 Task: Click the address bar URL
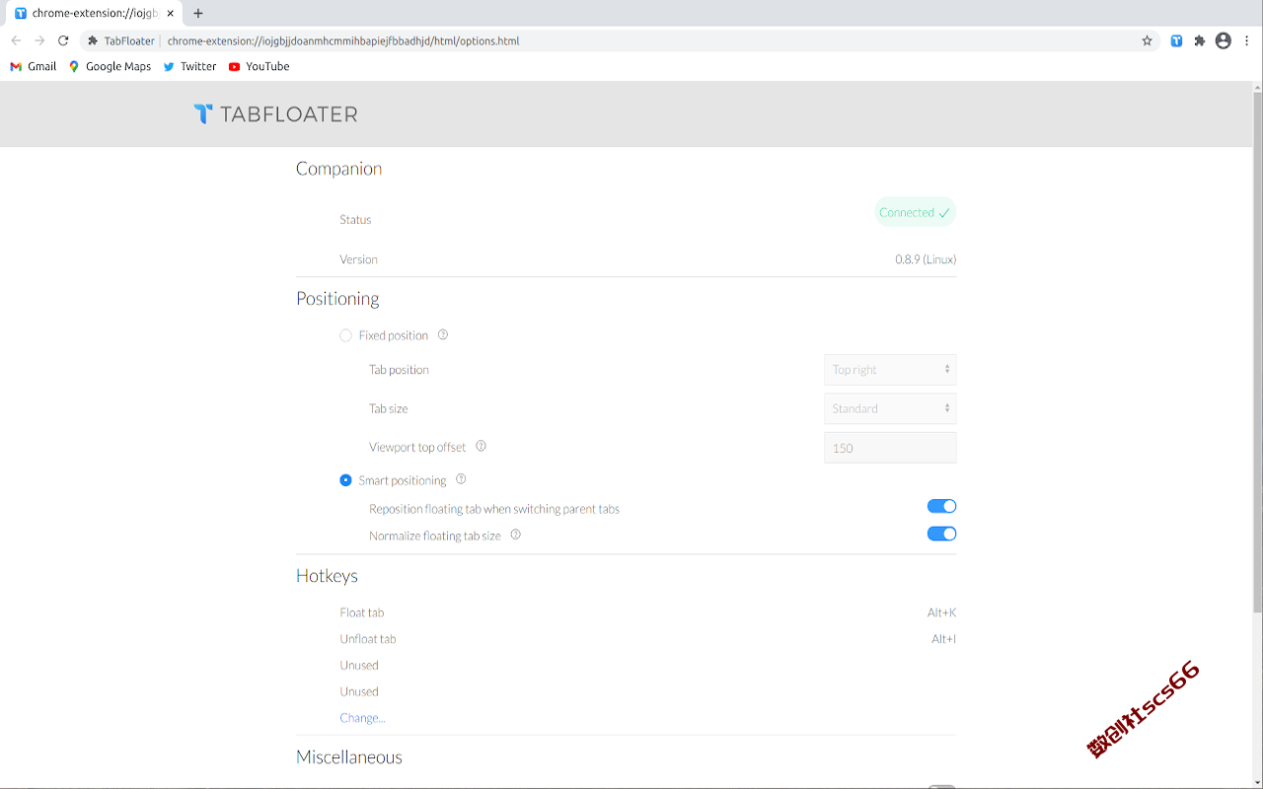[x=343, y=40]
